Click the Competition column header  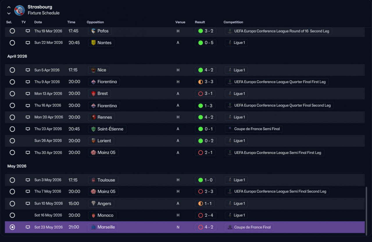click(233, 22)
